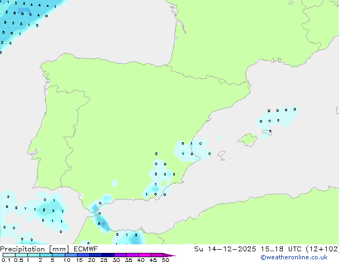This screenshot has height=262, width=339.
Task: Click the legend swatch between 5 and 10
Action: pos(58,255)
